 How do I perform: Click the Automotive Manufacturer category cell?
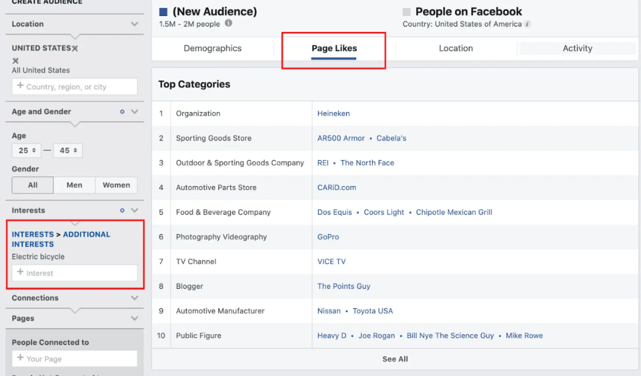pos(242,311)
